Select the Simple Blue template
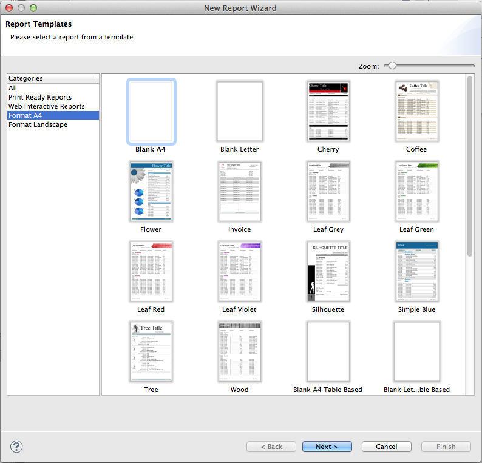 (416, 272)
